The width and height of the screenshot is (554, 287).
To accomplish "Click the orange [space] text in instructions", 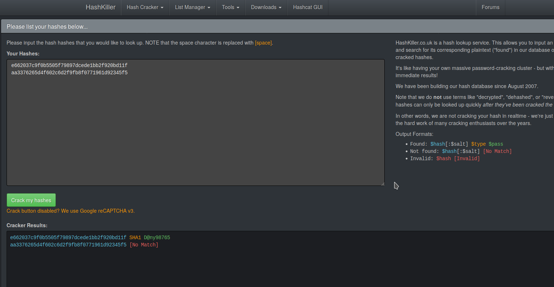I will pyautogui.click(x=263, y=43).
